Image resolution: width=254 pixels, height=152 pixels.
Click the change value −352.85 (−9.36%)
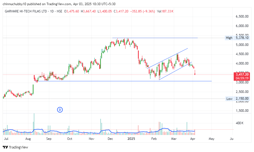click(143, 11)
